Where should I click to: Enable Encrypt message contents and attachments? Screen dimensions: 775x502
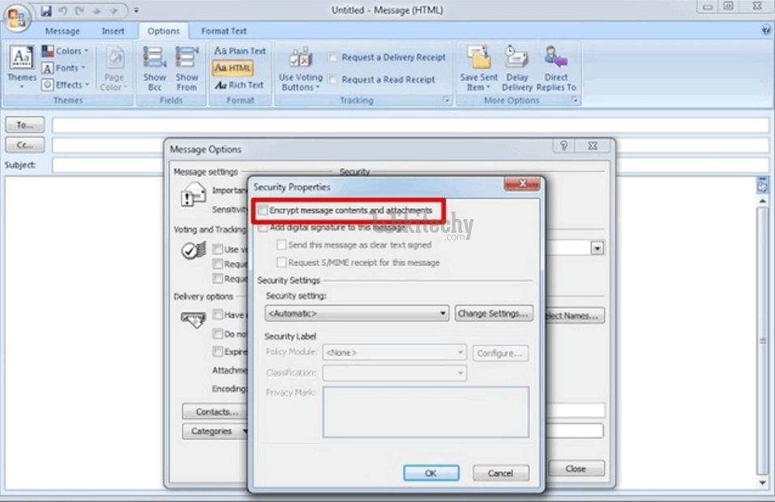263,211
